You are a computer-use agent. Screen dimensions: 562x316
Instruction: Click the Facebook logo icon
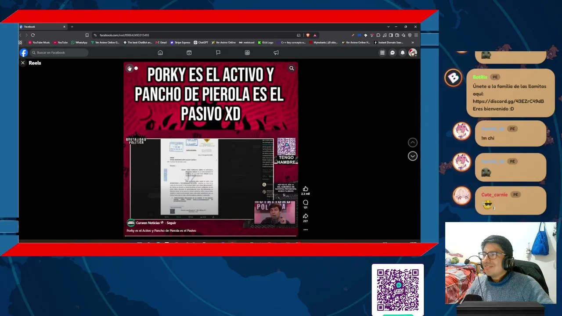[24, 53]
